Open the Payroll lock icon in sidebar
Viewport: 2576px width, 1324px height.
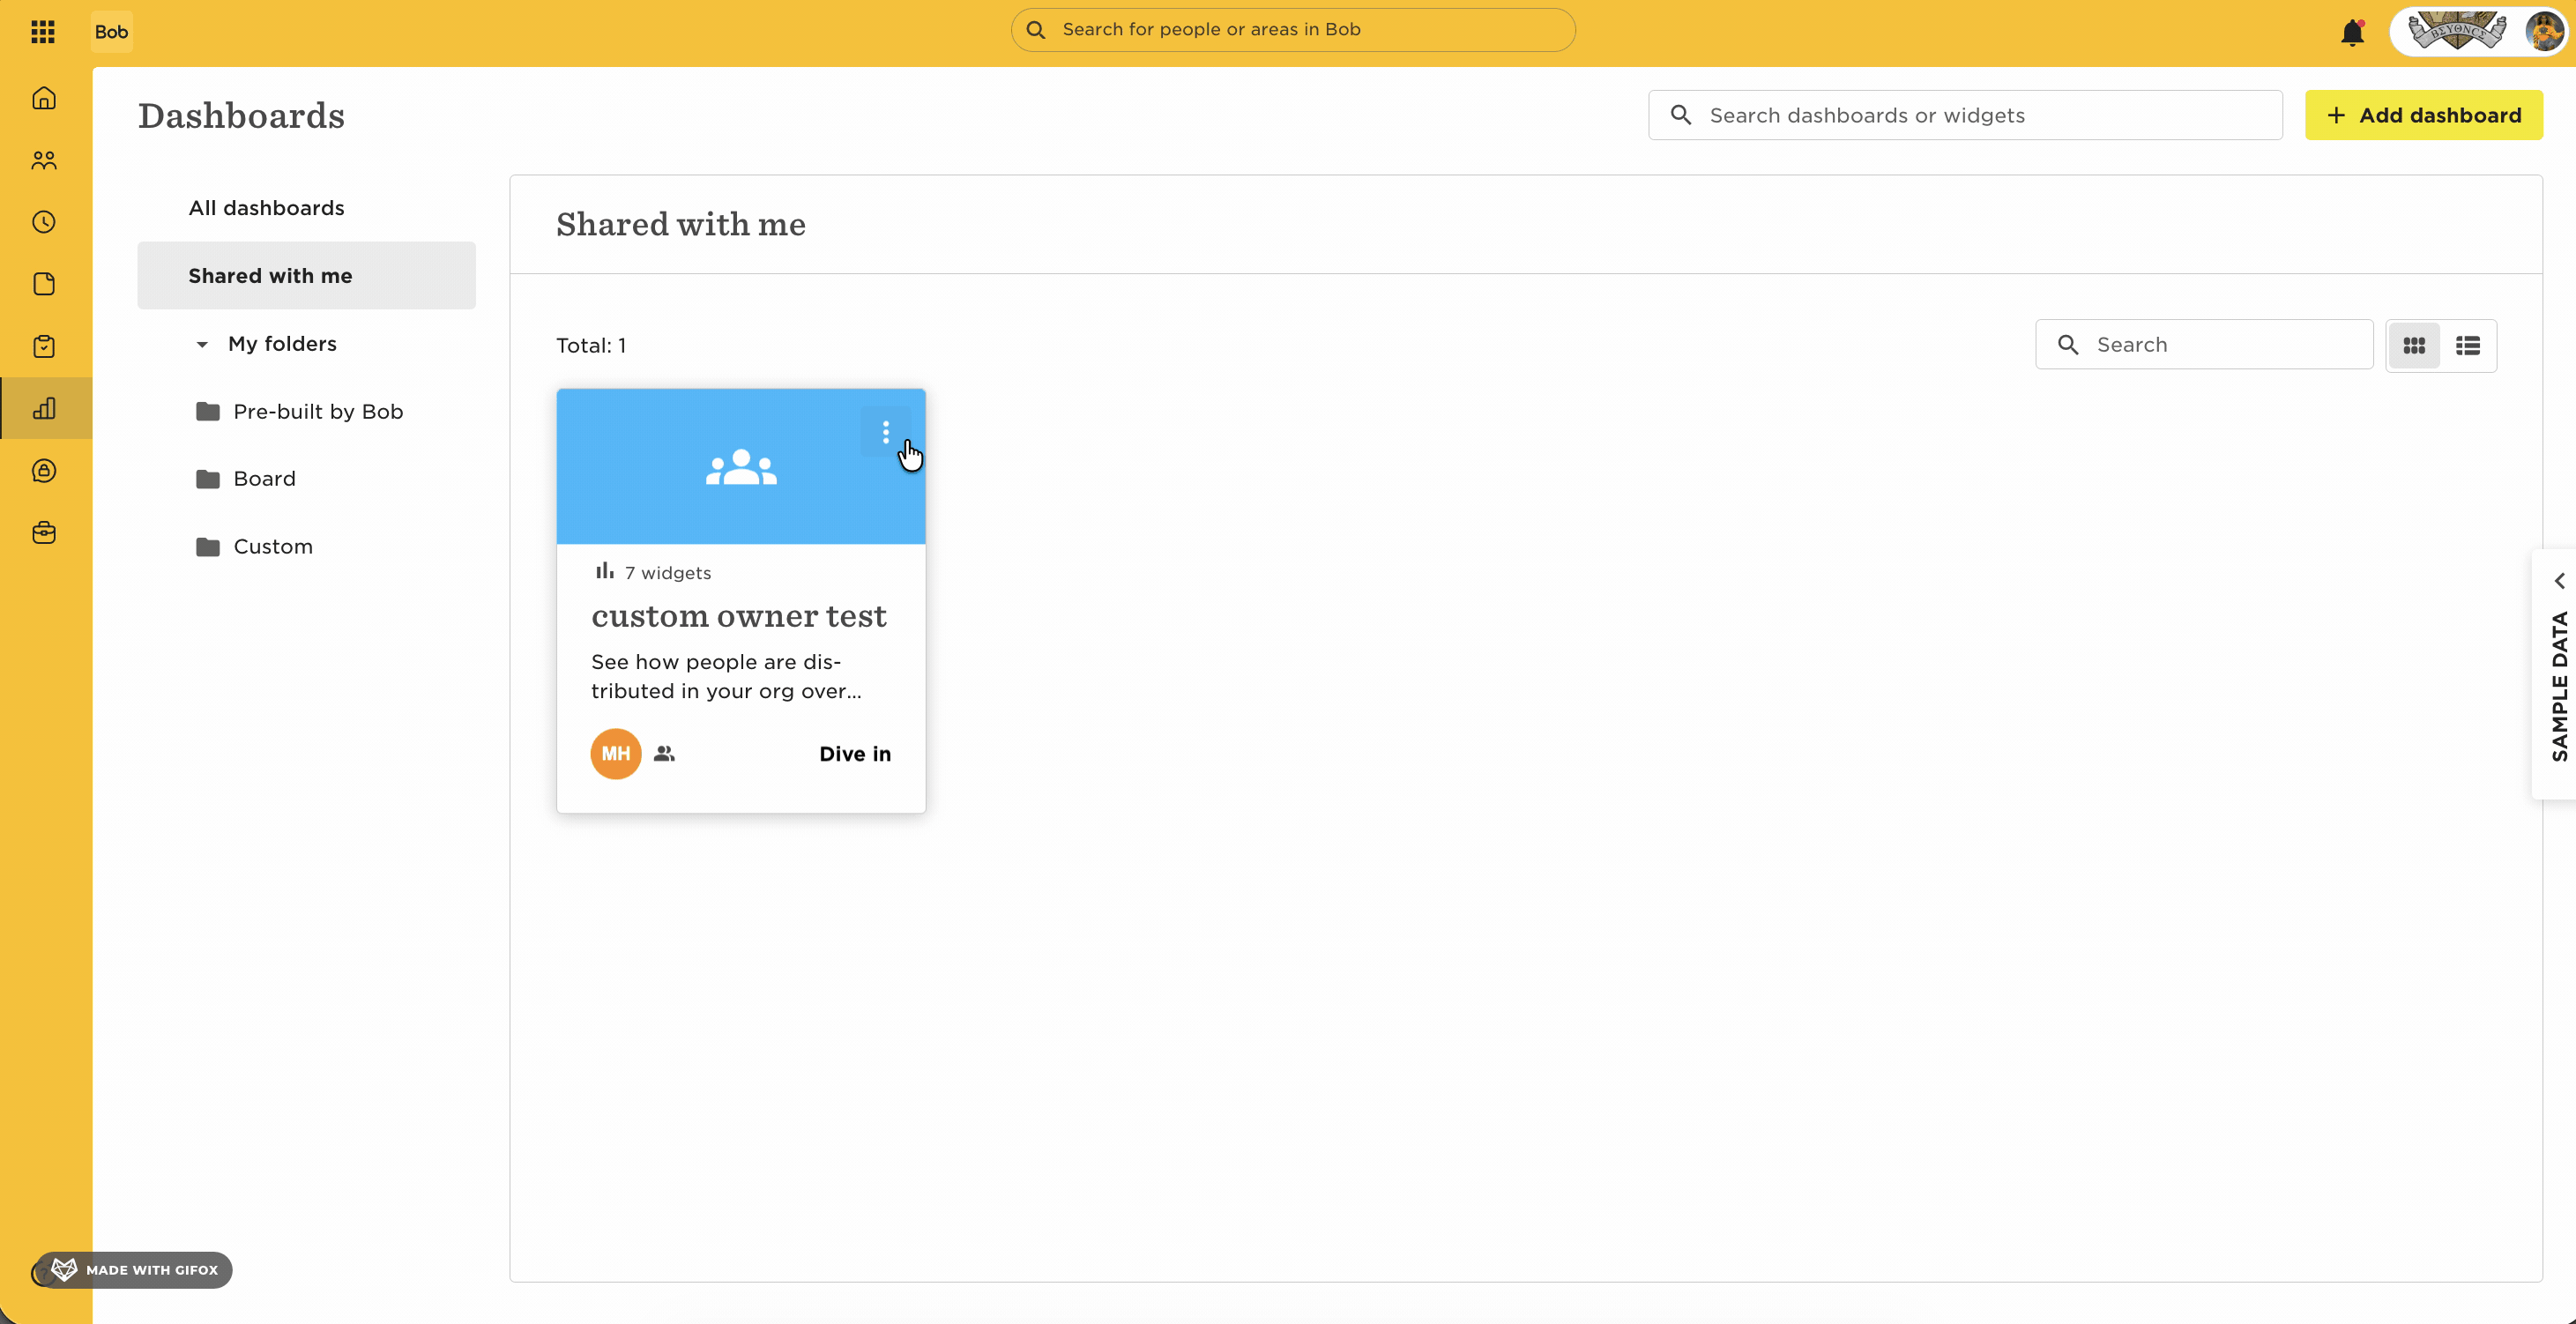(x=44, y=470)
